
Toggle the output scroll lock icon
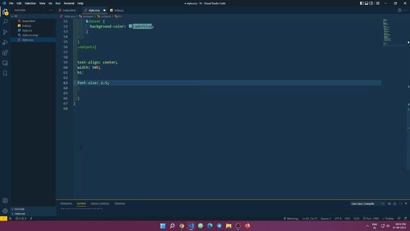(395, 203)
